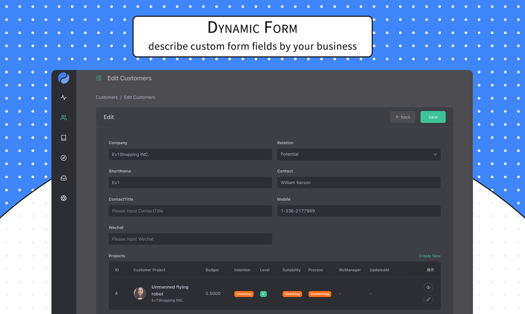The image size is (525, 314).
Task: Open the book-shaped sidebar section
Action: [x=64, y=138]
